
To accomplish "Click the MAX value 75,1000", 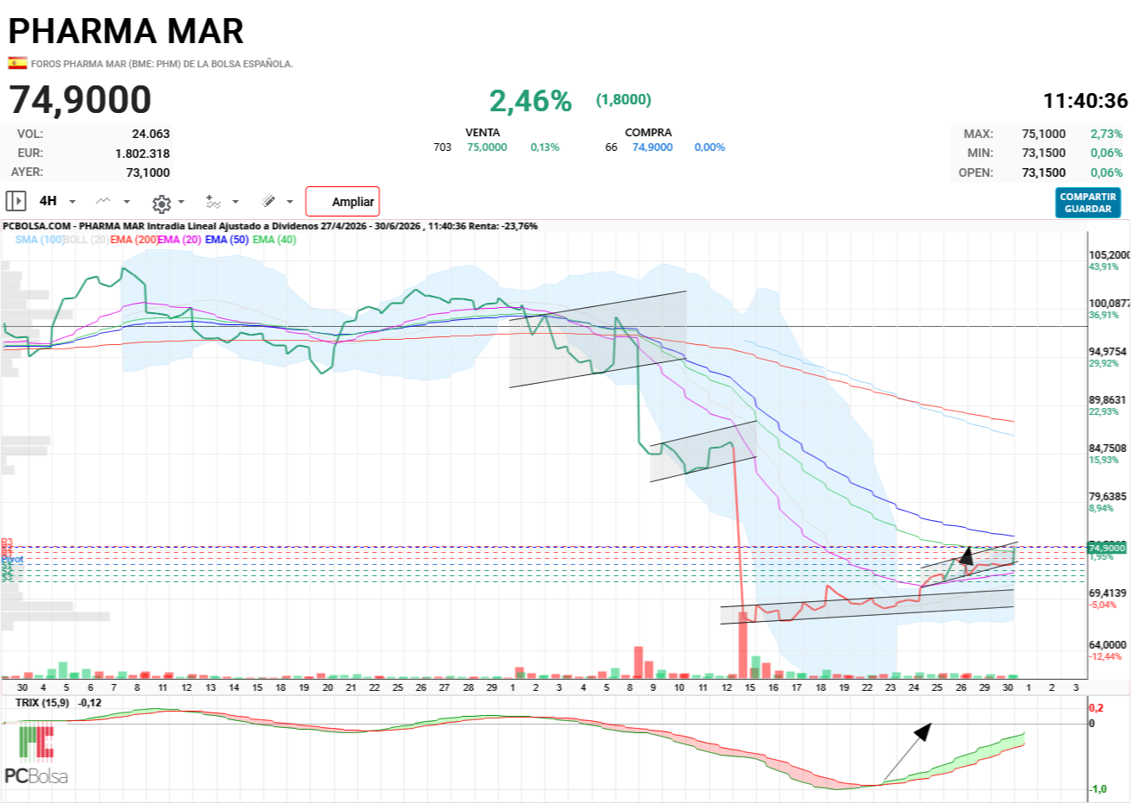I will pyautogui.click(x=1044, y=134).
